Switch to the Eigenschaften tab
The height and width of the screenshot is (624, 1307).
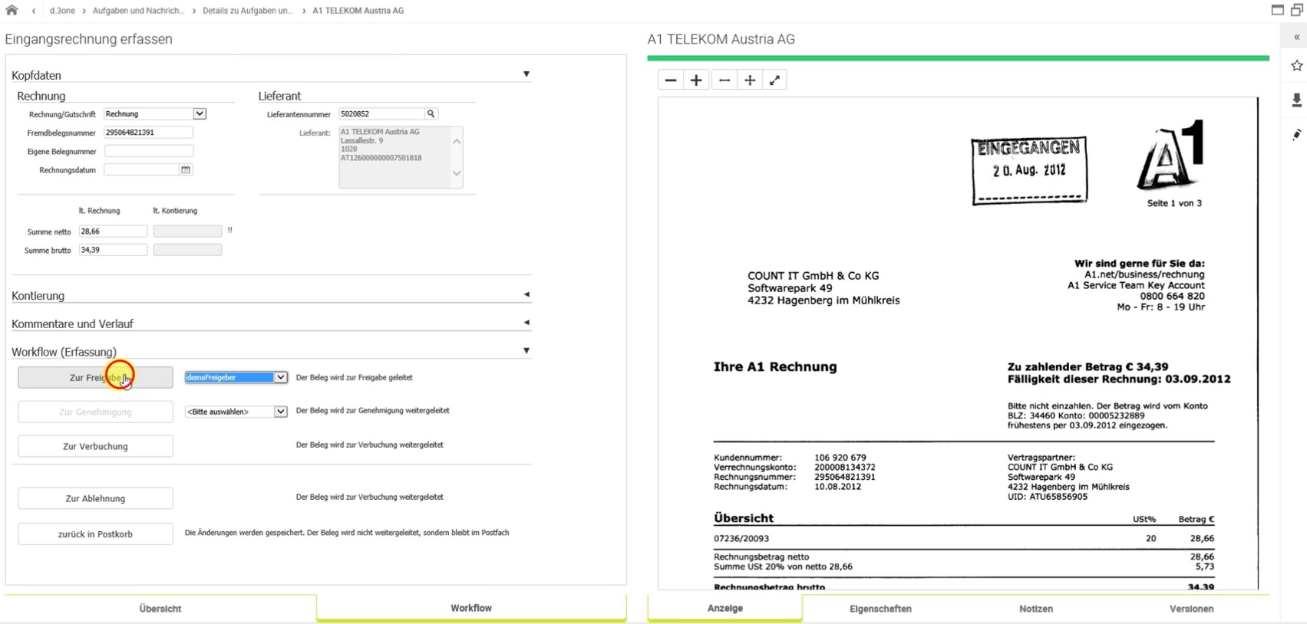(x=880, y=609)
